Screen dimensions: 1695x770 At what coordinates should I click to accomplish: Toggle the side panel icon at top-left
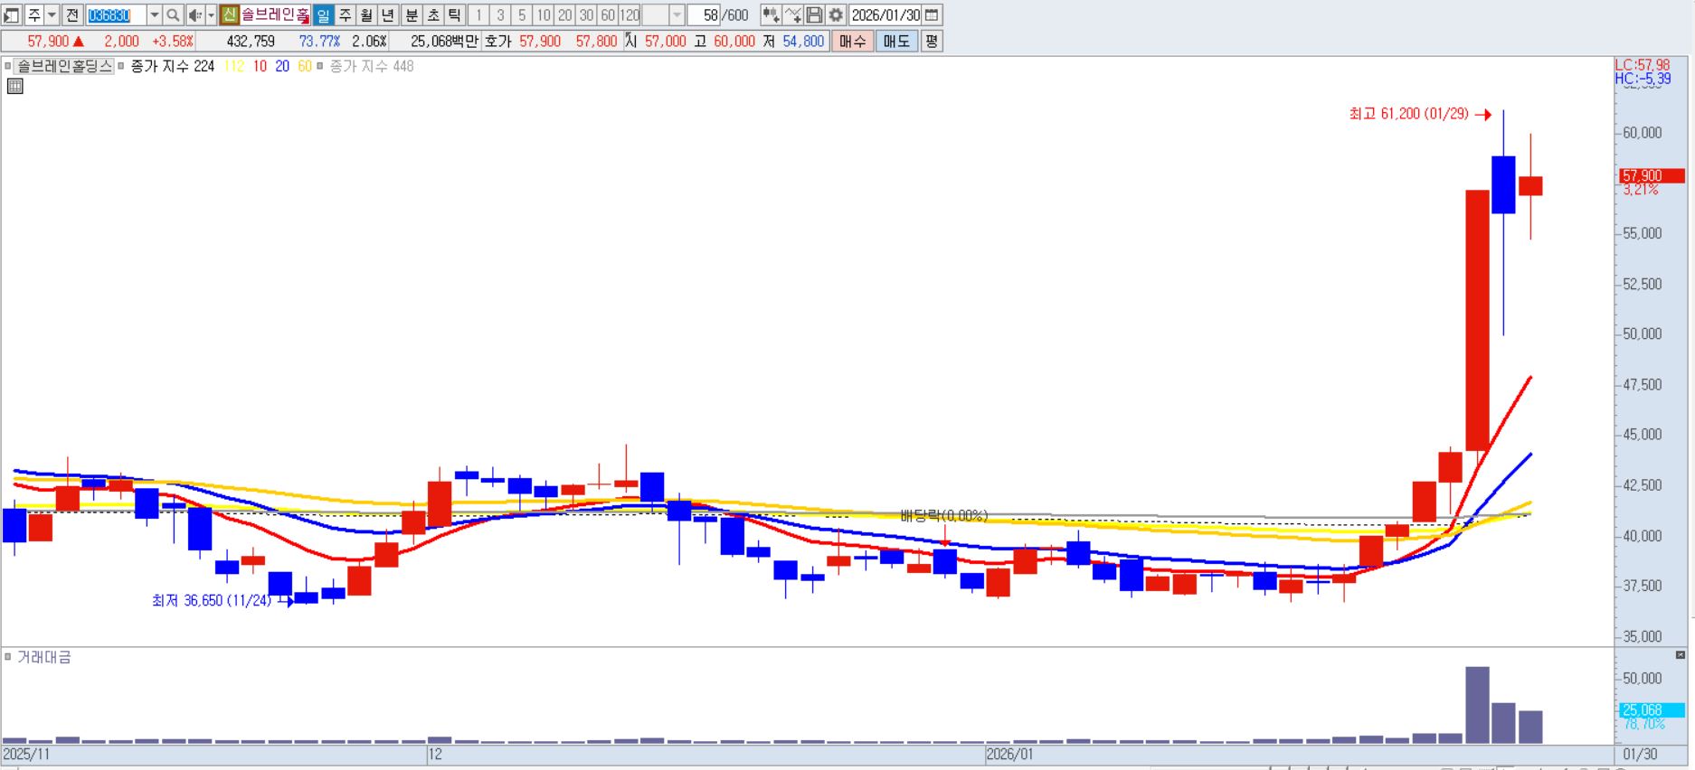point(12,15)
